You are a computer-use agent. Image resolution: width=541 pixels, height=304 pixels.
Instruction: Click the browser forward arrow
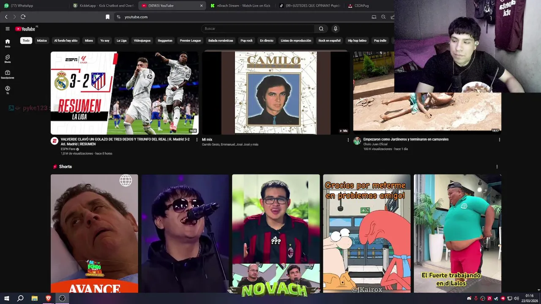(x=14, y=17)
